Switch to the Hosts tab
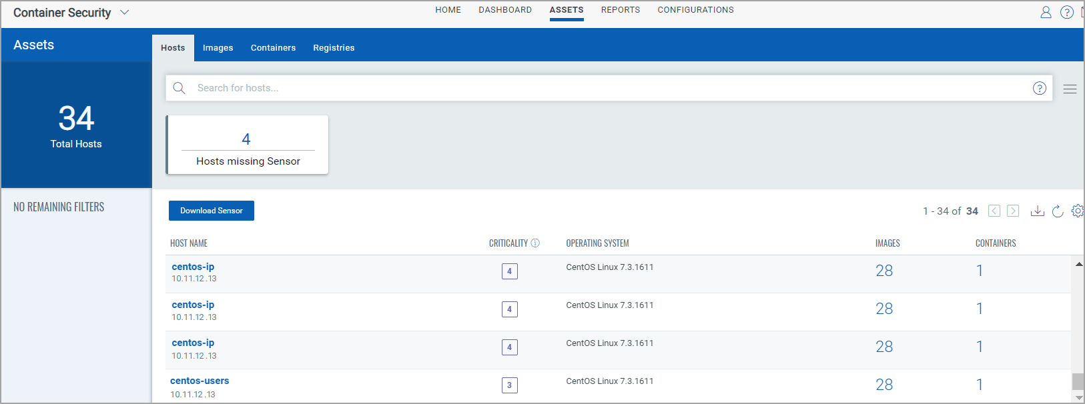The image size is (1085, 404). (x=173, y=48)
